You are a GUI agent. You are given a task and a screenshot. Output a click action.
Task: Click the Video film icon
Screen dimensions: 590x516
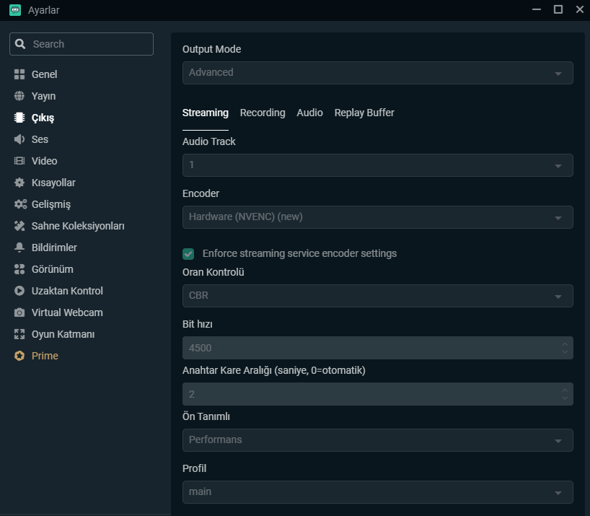(19, 161)
